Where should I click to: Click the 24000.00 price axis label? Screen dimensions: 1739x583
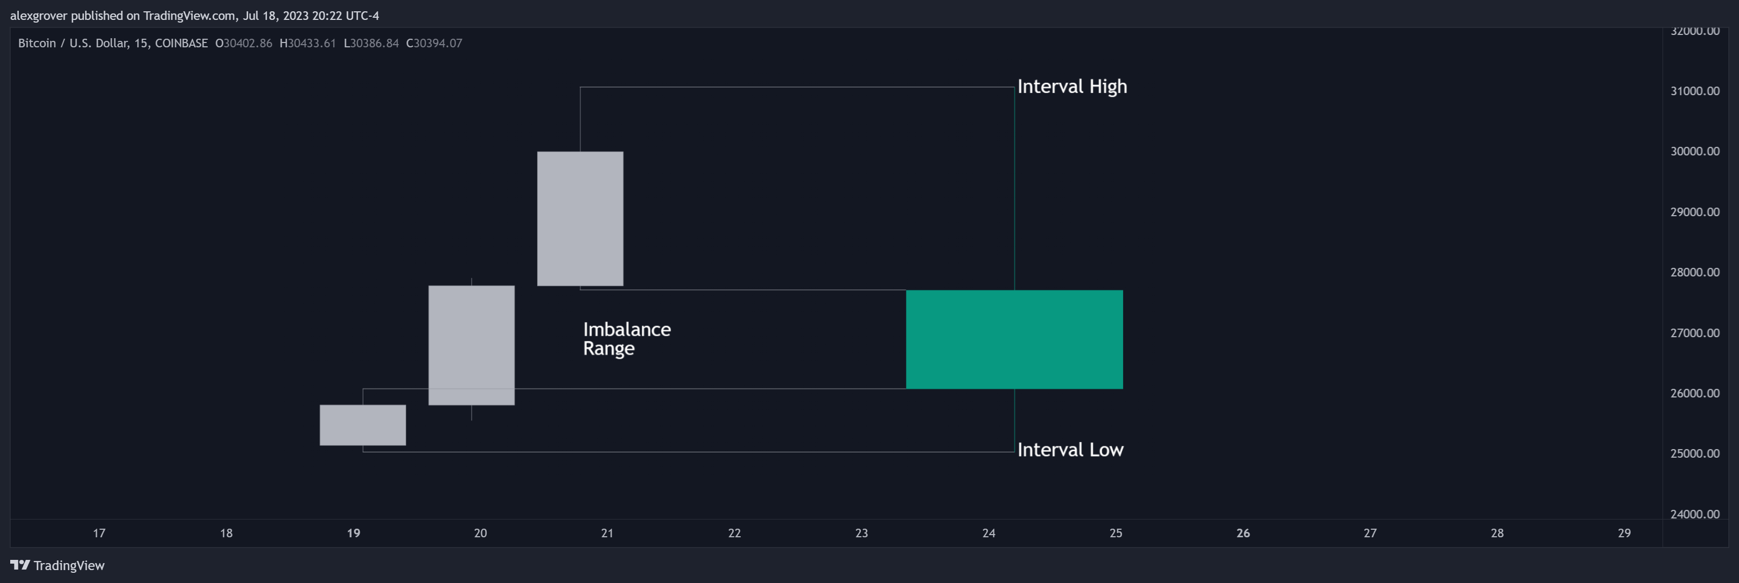[1694, 514]
